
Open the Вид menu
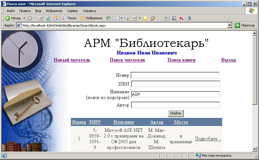pos(38,11)
